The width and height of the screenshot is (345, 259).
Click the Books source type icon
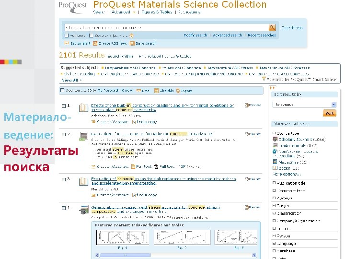click(275, 168)
